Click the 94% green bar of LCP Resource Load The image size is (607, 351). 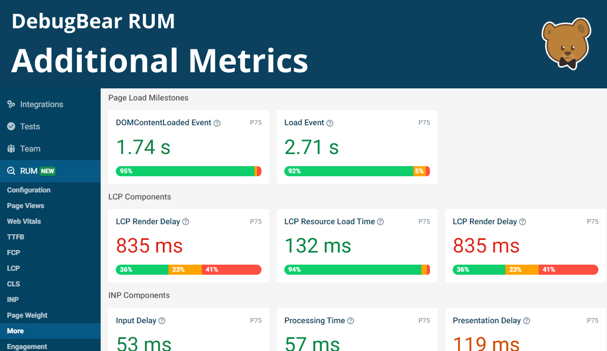(x=353, y=270)
